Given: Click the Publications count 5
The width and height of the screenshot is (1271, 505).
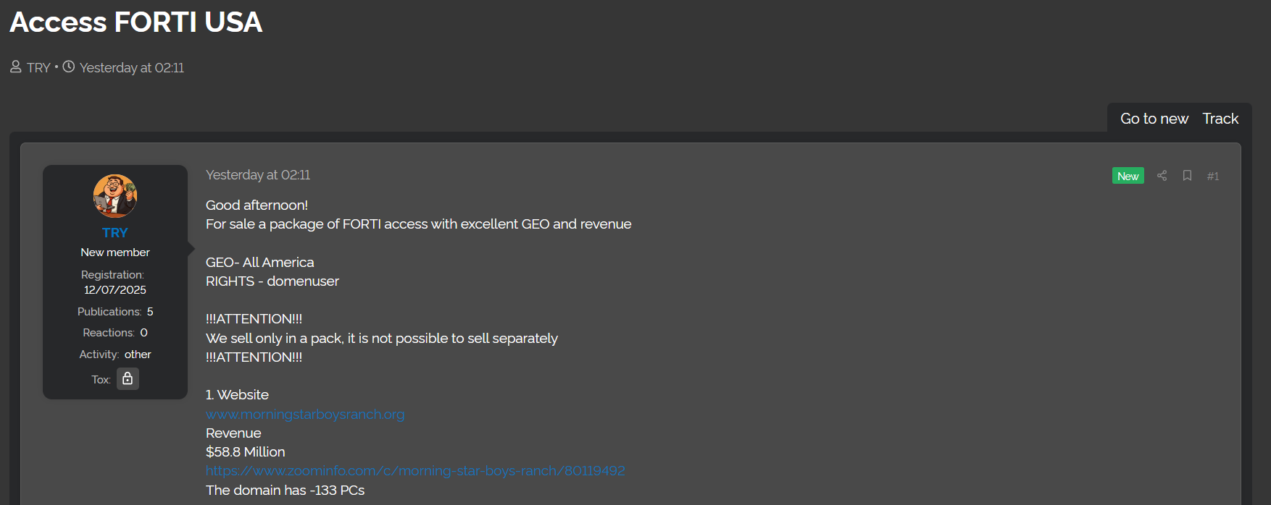Looking at the screenshot, I should click(150, 311).
